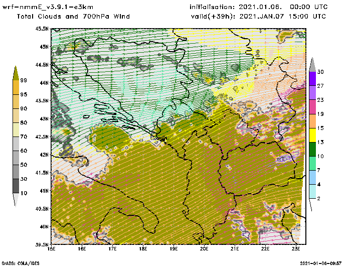Viewport: 351px width, 266px height.
Task: Click the "80" value on cloud cover legend
Action: pyautogui.click(x=24, y=122)
